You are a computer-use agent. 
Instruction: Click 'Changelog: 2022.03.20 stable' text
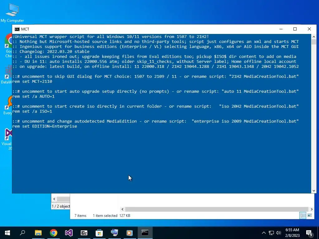(55, 52)
